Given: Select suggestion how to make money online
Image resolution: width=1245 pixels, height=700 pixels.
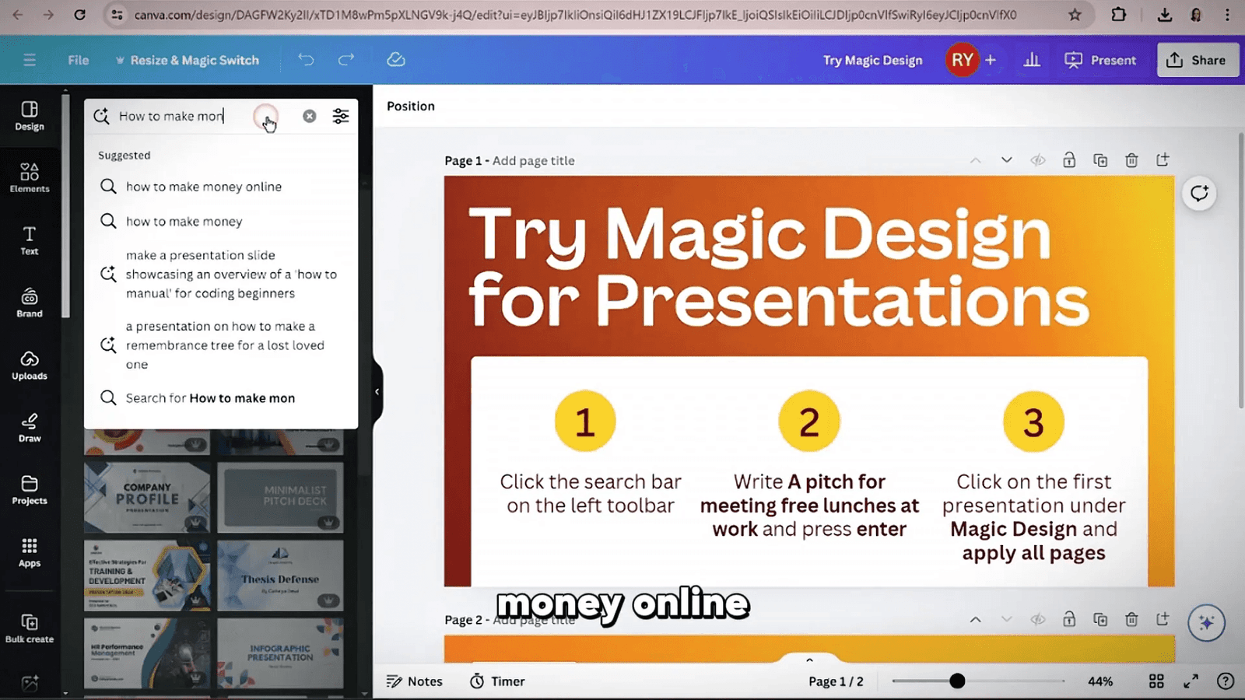Looking at the screenshot, I should pyautogui.click(x=221, y=187).
